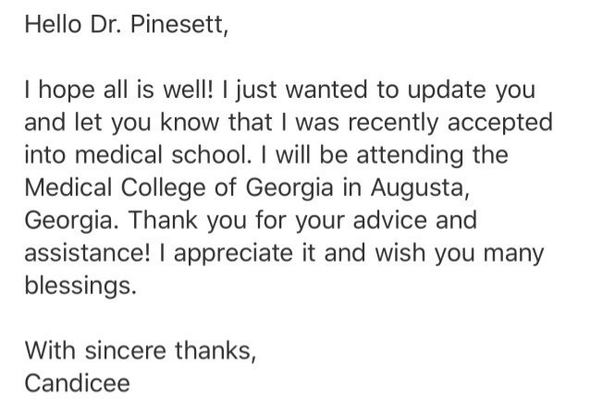Image resolution: width=615 pixels, height=402 pixels.
Task: Click the signature name "Candicee"
Action: (x=77, y=383)
